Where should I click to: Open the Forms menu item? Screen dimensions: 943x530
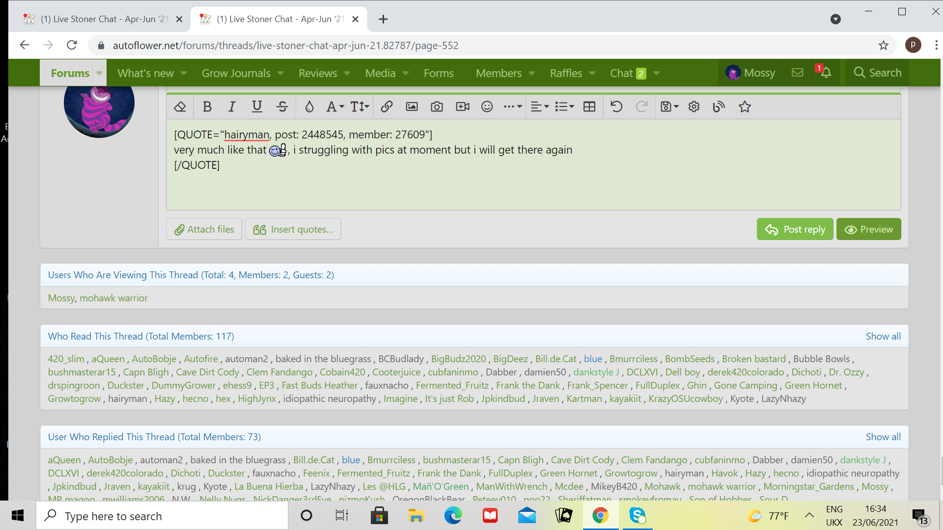point(439,73)
